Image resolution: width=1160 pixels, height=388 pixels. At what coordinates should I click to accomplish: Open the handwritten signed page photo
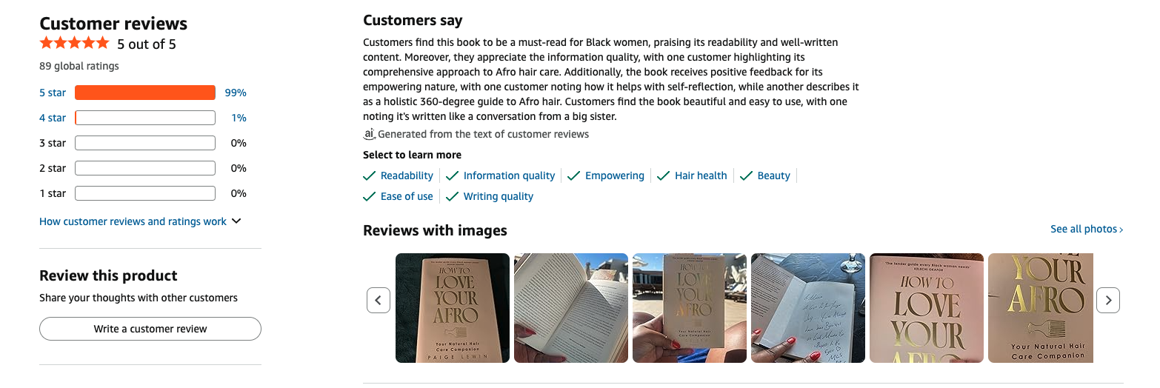click(x=807, y=308)
